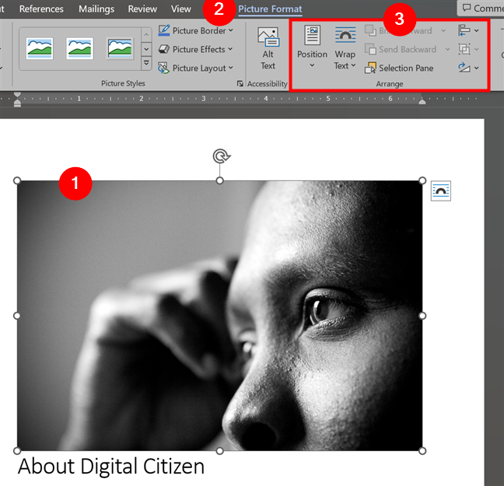Open the Position dropdown

pyautogui.click(x=312, y=47)
